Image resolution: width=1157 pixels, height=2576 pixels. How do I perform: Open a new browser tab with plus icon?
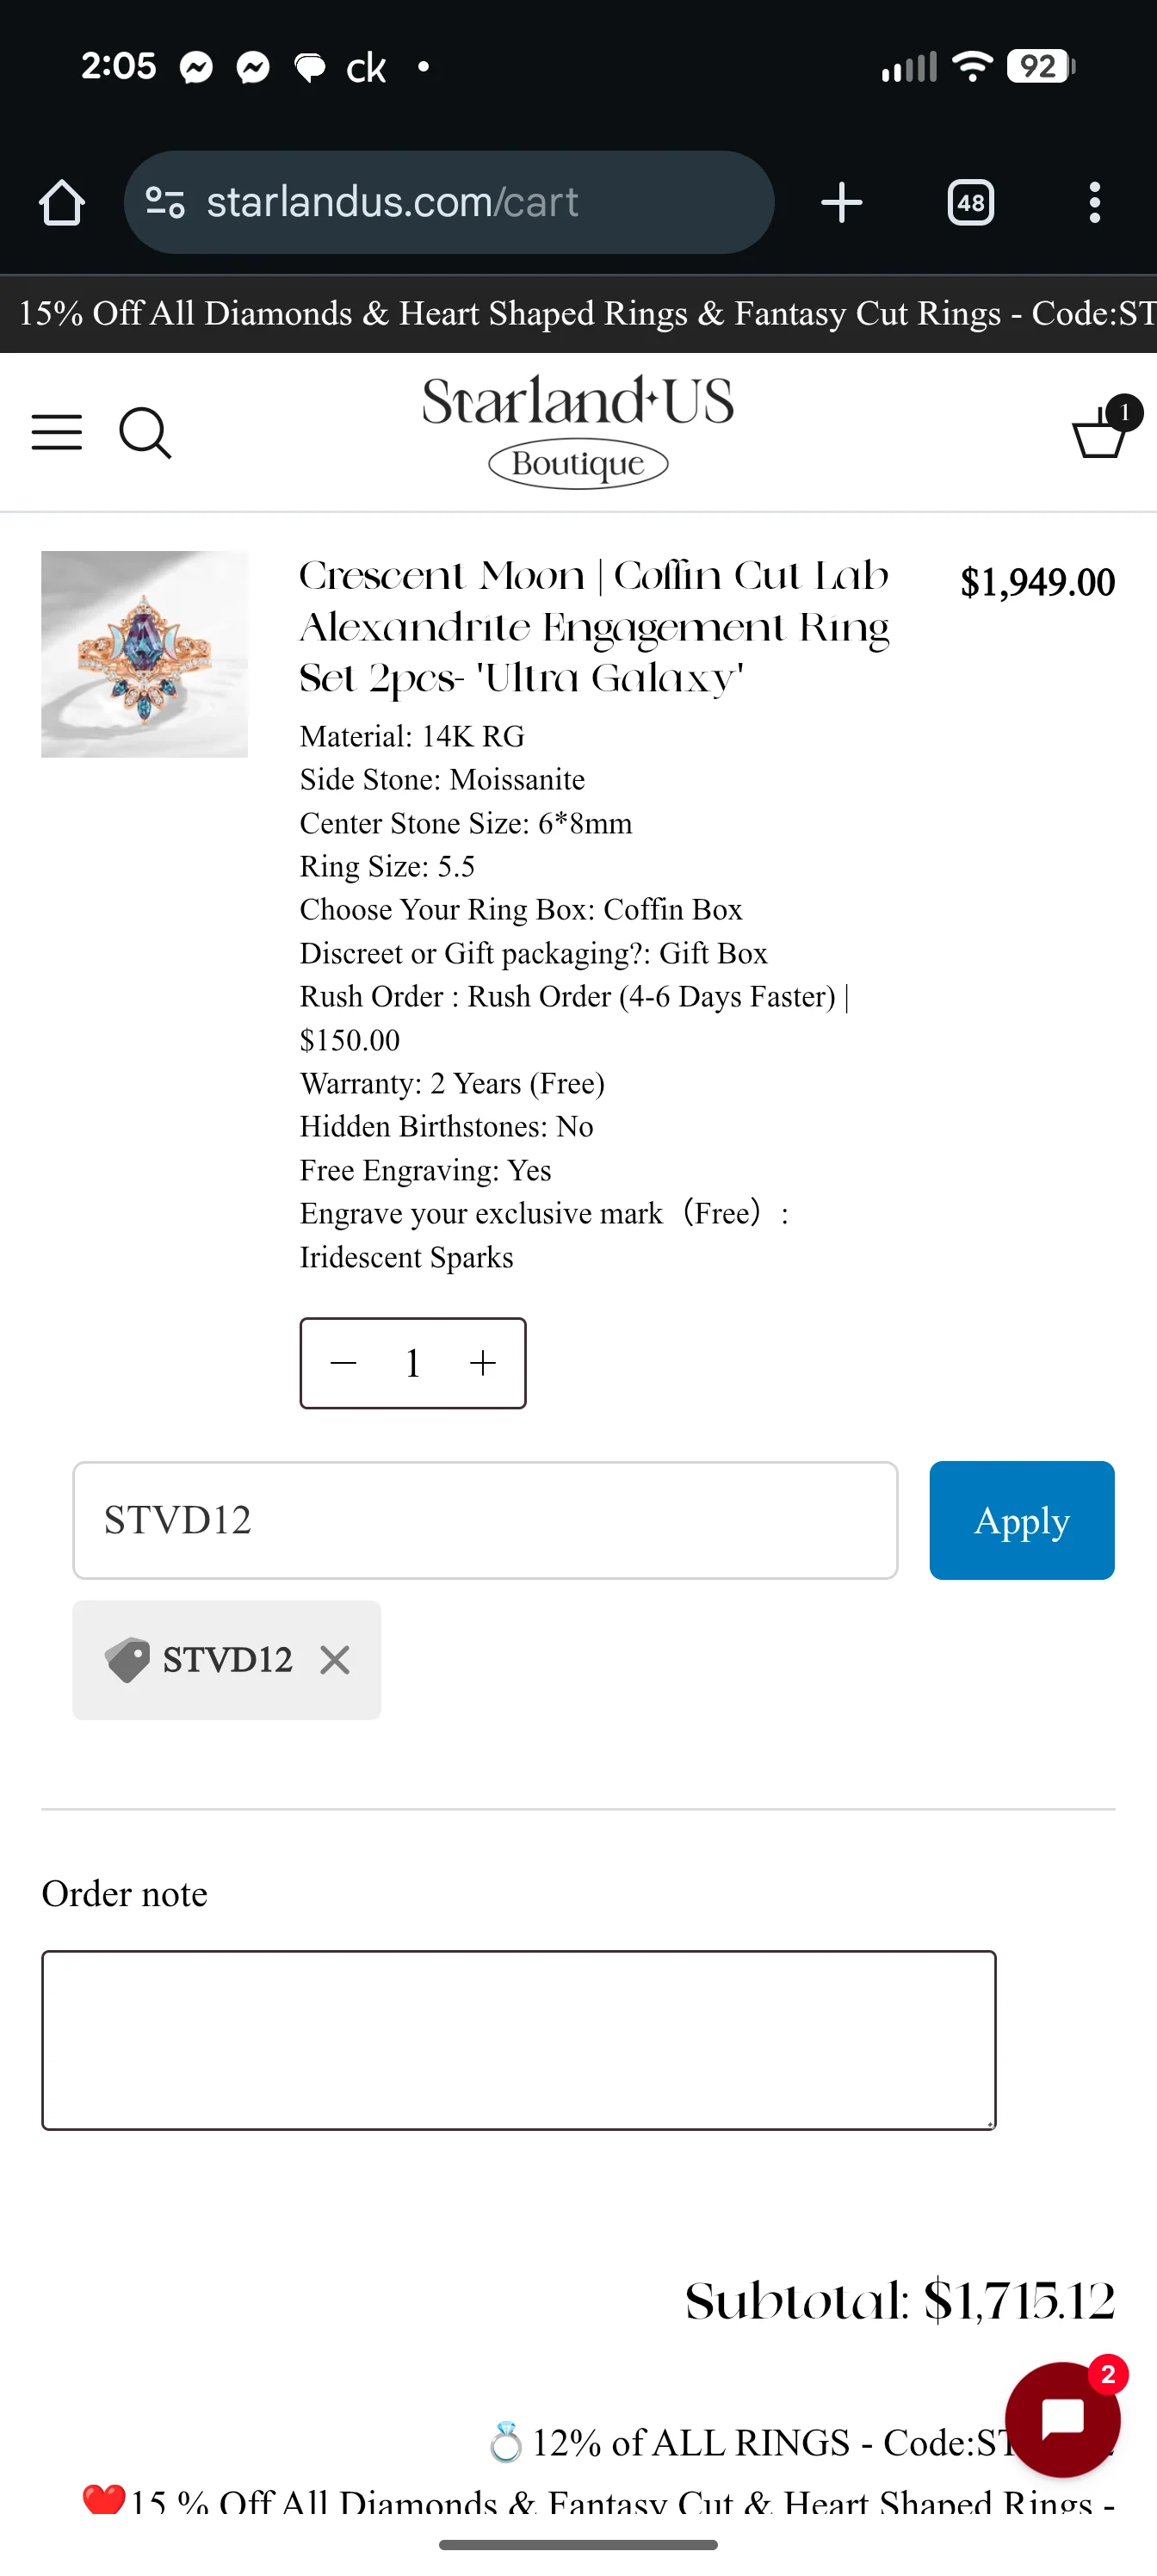842,203
